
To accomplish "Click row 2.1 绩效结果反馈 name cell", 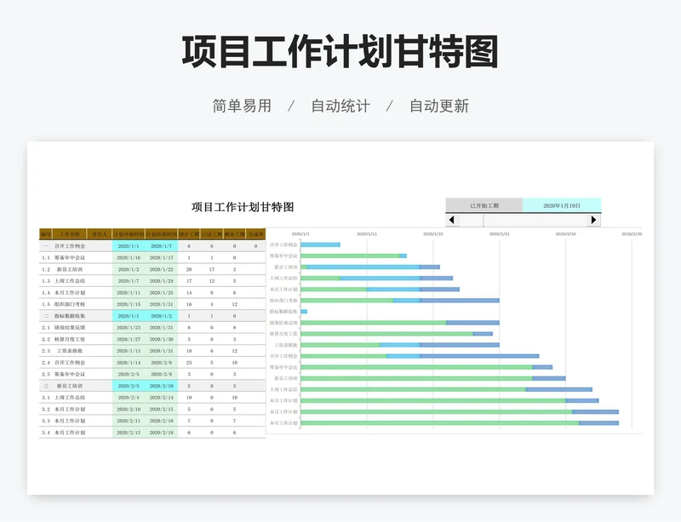I will (x=70, y=328).
